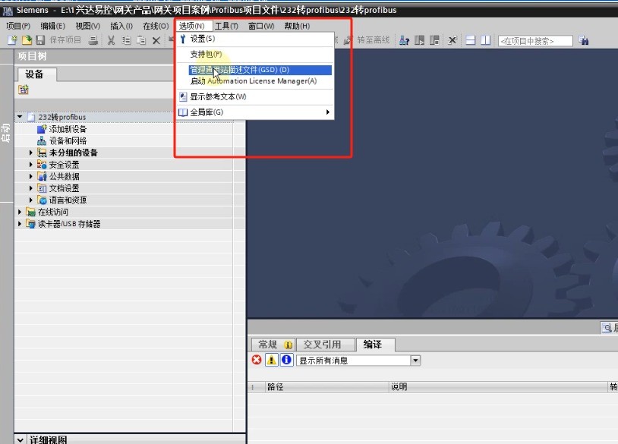Click the split editor vertically icon
The height and width of the screenshot is (444, 618).
pos(486,39)
